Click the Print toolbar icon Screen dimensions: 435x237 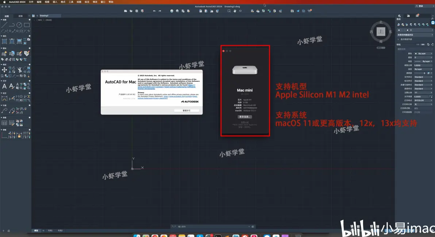click(172, 11)
